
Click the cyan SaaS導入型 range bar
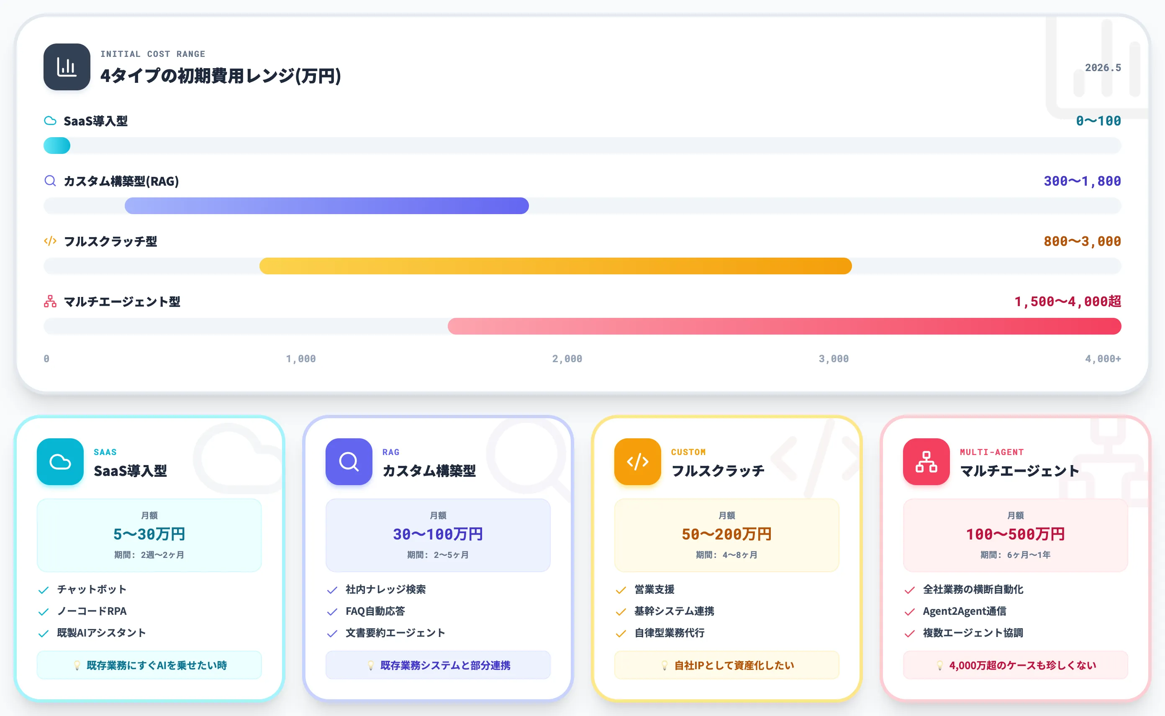pos(57,146)
